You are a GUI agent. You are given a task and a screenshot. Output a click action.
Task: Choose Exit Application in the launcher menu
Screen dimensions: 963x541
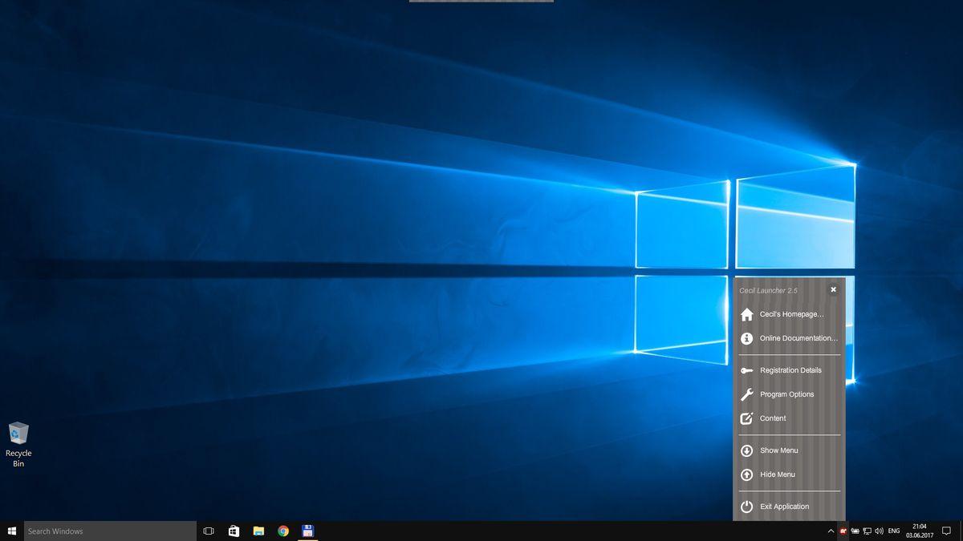[x=789, y=507]
